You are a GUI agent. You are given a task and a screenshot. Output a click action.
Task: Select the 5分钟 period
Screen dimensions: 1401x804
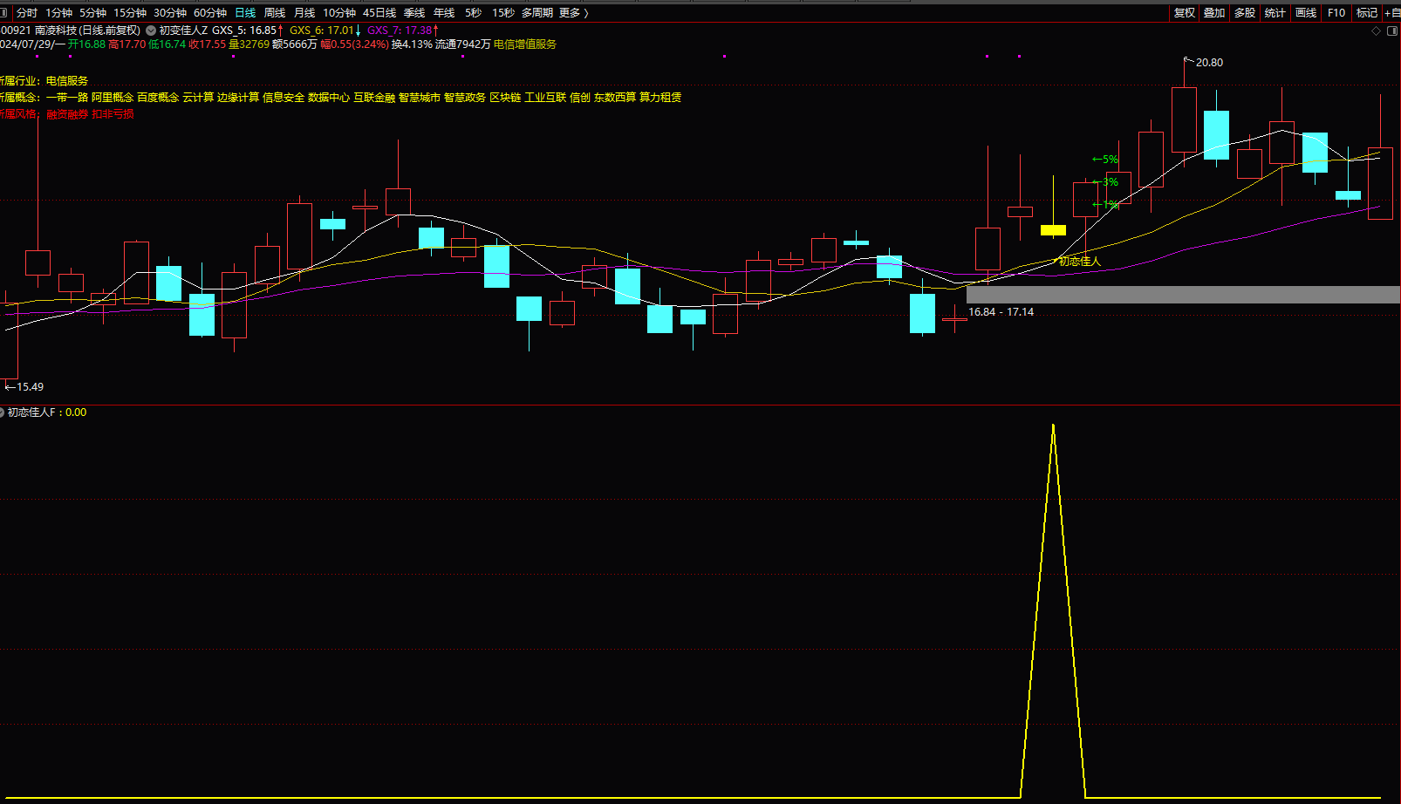[x=93, y=13]
